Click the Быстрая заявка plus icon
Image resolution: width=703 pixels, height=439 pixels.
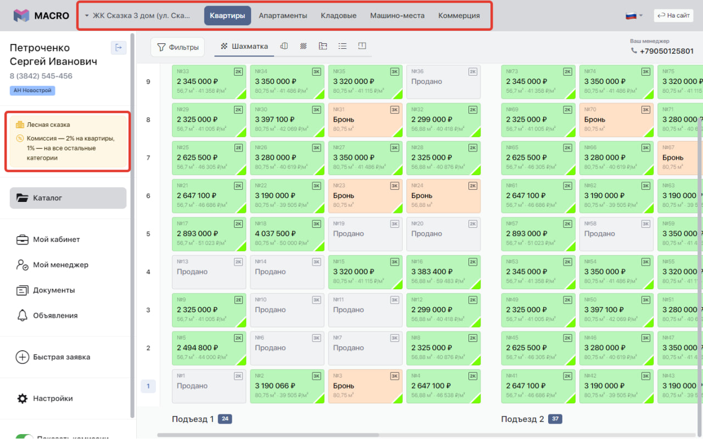[x=23, y=357]
